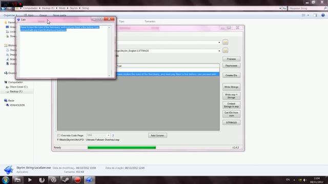Click the folder browse icon beside the first path field
The width and height of the screenshot is (328, 184).
(x=225, y=42)
